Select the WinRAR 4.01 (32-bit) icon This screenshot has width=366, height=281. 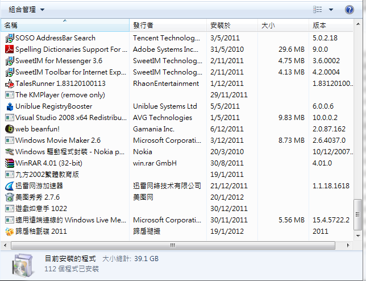pos(10,163)
